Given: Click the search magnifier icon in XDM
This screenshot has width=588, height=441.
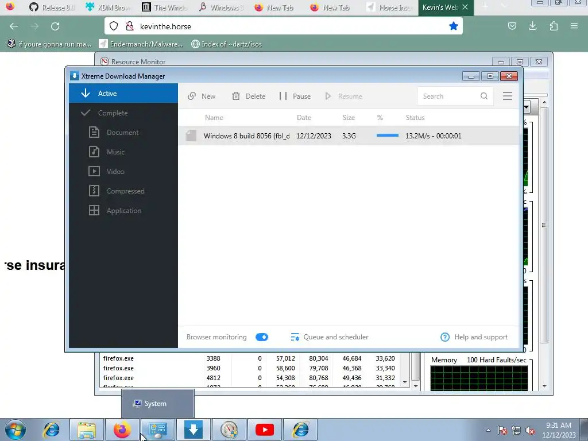Looking at the screenshot, I should [x=484, y=96].
